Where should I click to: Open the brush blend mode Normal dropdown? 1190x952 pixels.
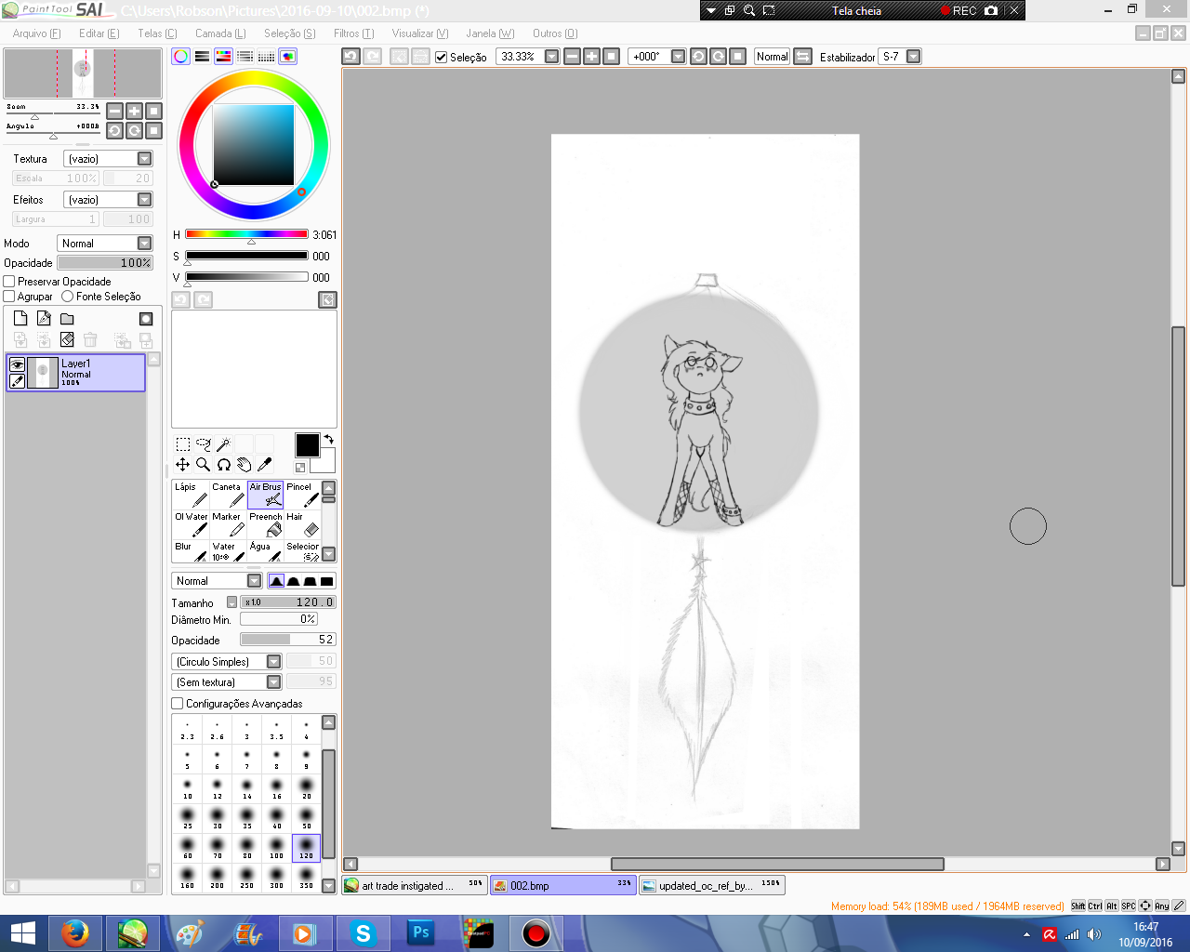click(x=217, y=581)
